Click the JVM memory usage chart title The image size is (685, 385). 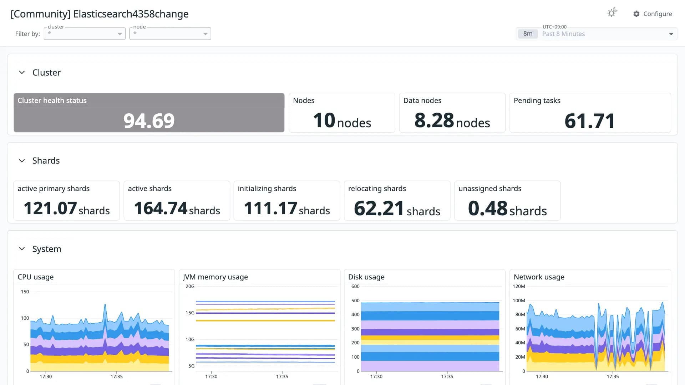coord(215,277)
